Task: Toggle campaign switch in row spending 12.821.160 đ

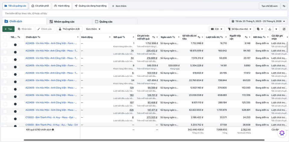Action: (17, 89)
